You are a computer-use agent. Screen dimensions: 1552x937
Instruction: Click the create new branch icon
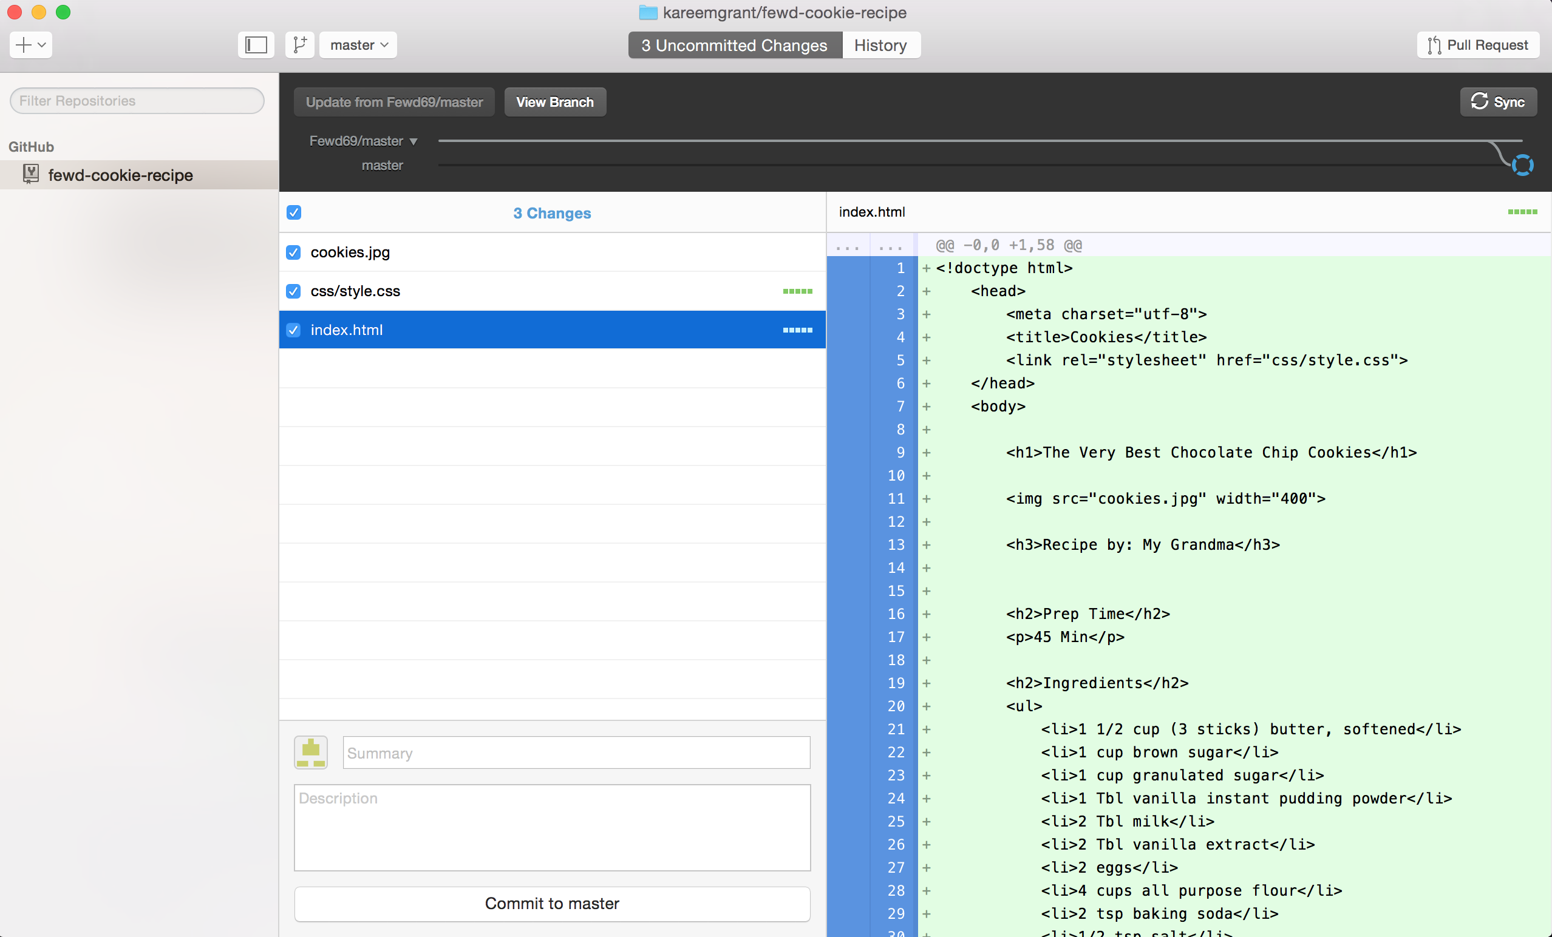tap(300, 45)
